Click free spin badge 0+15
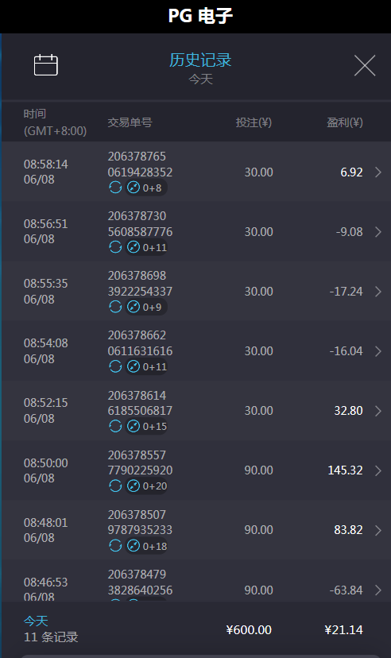The width and height of the screenshot is (391, 658). point(146,426)
